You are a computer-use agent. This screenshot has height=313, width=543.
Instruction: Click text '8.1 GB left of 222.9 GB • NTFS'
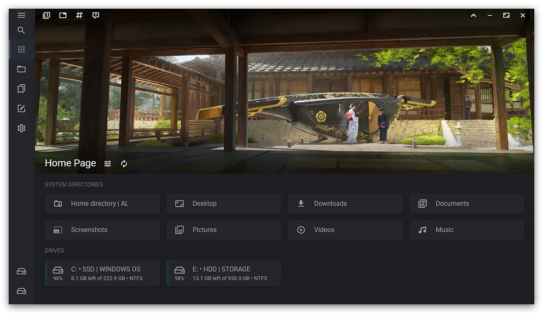point(107,278)
